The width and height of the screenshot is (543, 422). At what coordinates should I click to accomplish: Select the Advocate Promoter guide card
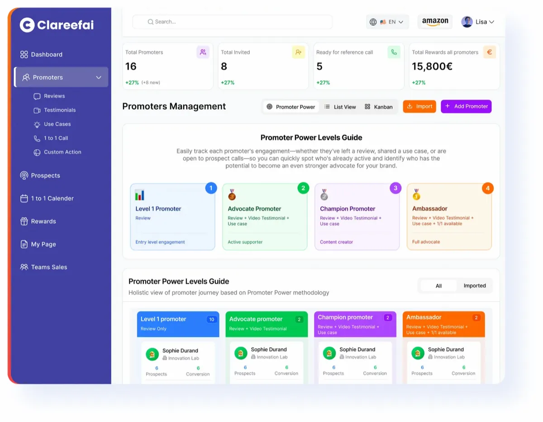265,217
